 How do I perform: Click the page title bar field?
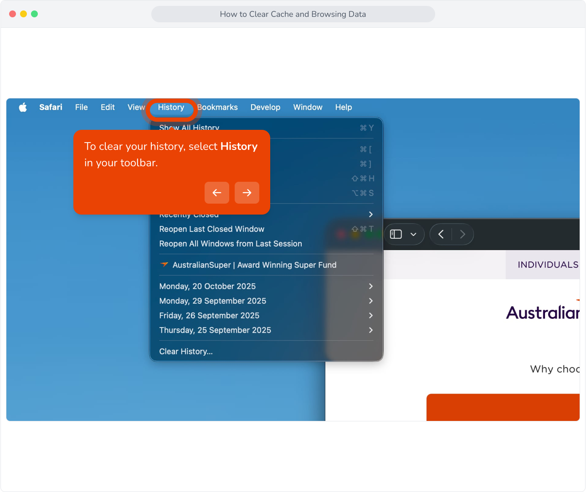[x=293, y=14]
